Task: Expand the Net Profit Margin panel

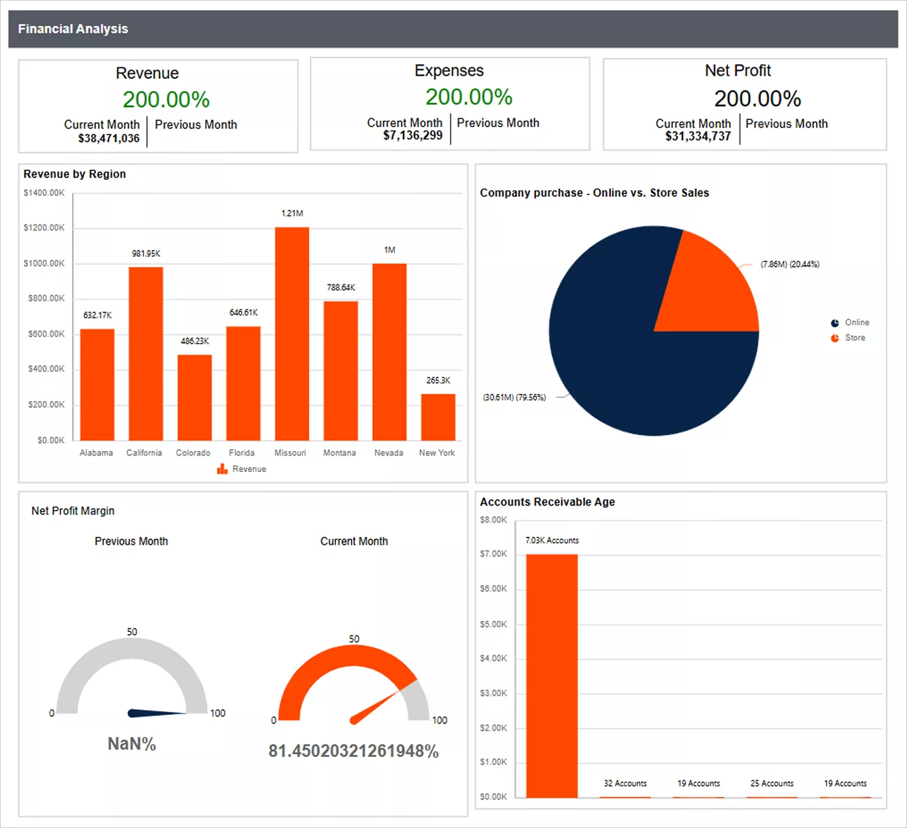Action: point(73,511)
